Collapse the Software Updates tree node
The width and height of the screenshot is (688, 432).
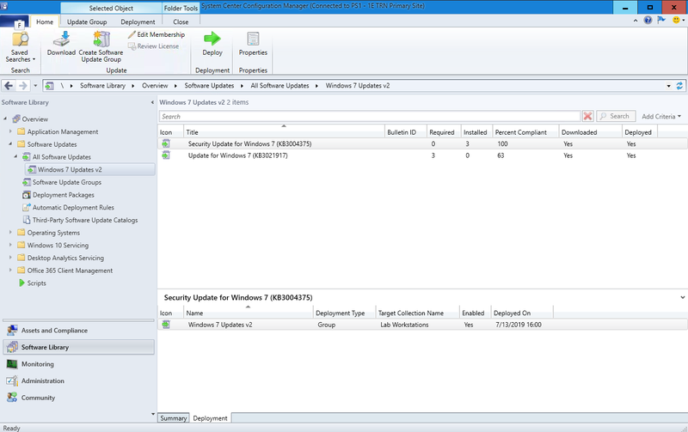[x=10, y=144]
